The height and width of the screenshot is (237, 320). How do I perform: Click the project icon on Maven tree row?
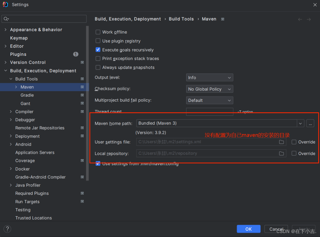tap(82, 87)
